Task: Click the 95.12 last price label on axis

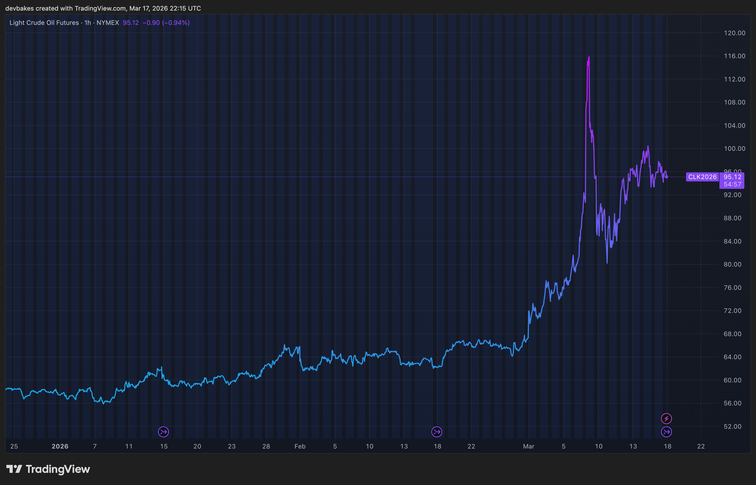Action: tap(732, 177)
